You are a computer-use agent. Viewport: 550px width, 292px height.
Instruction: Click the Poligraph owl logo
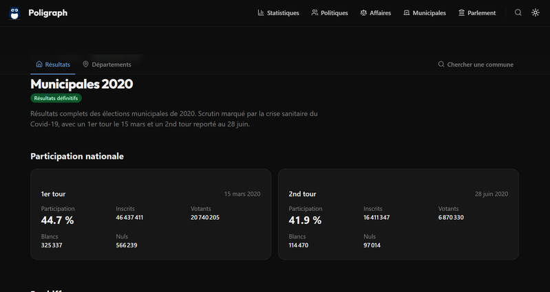point(14,13)
